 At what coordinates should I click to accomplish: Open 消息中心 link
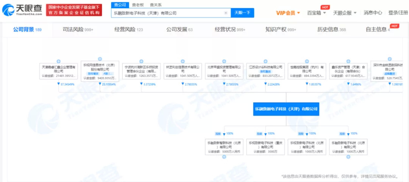point(373,13)
